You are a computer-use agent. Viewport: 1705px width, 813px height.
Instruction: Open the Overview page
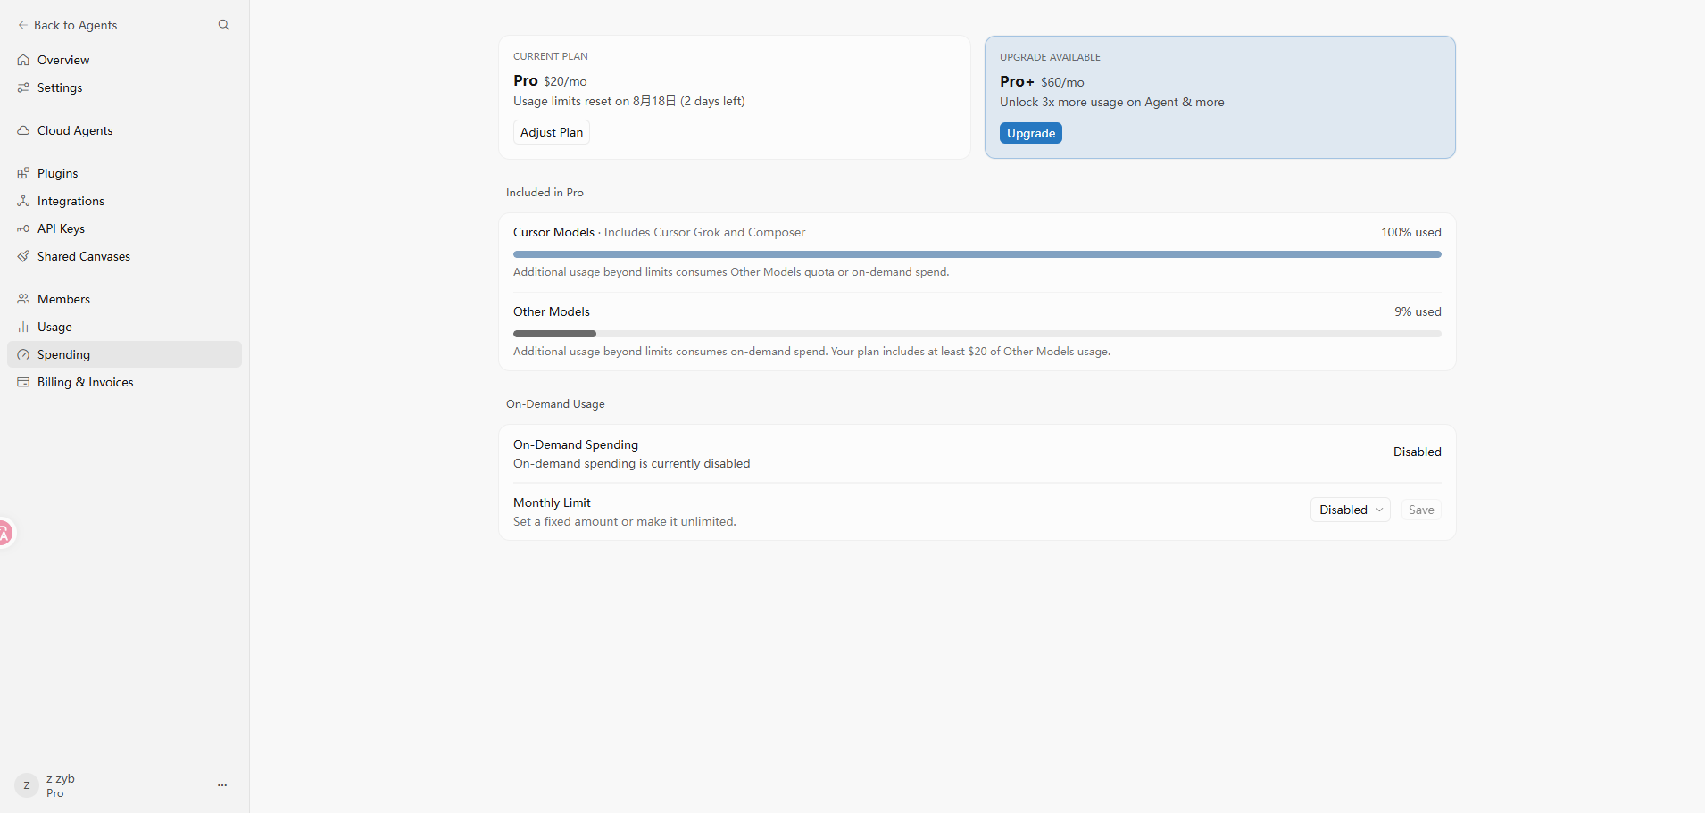[x=124, y=60]
